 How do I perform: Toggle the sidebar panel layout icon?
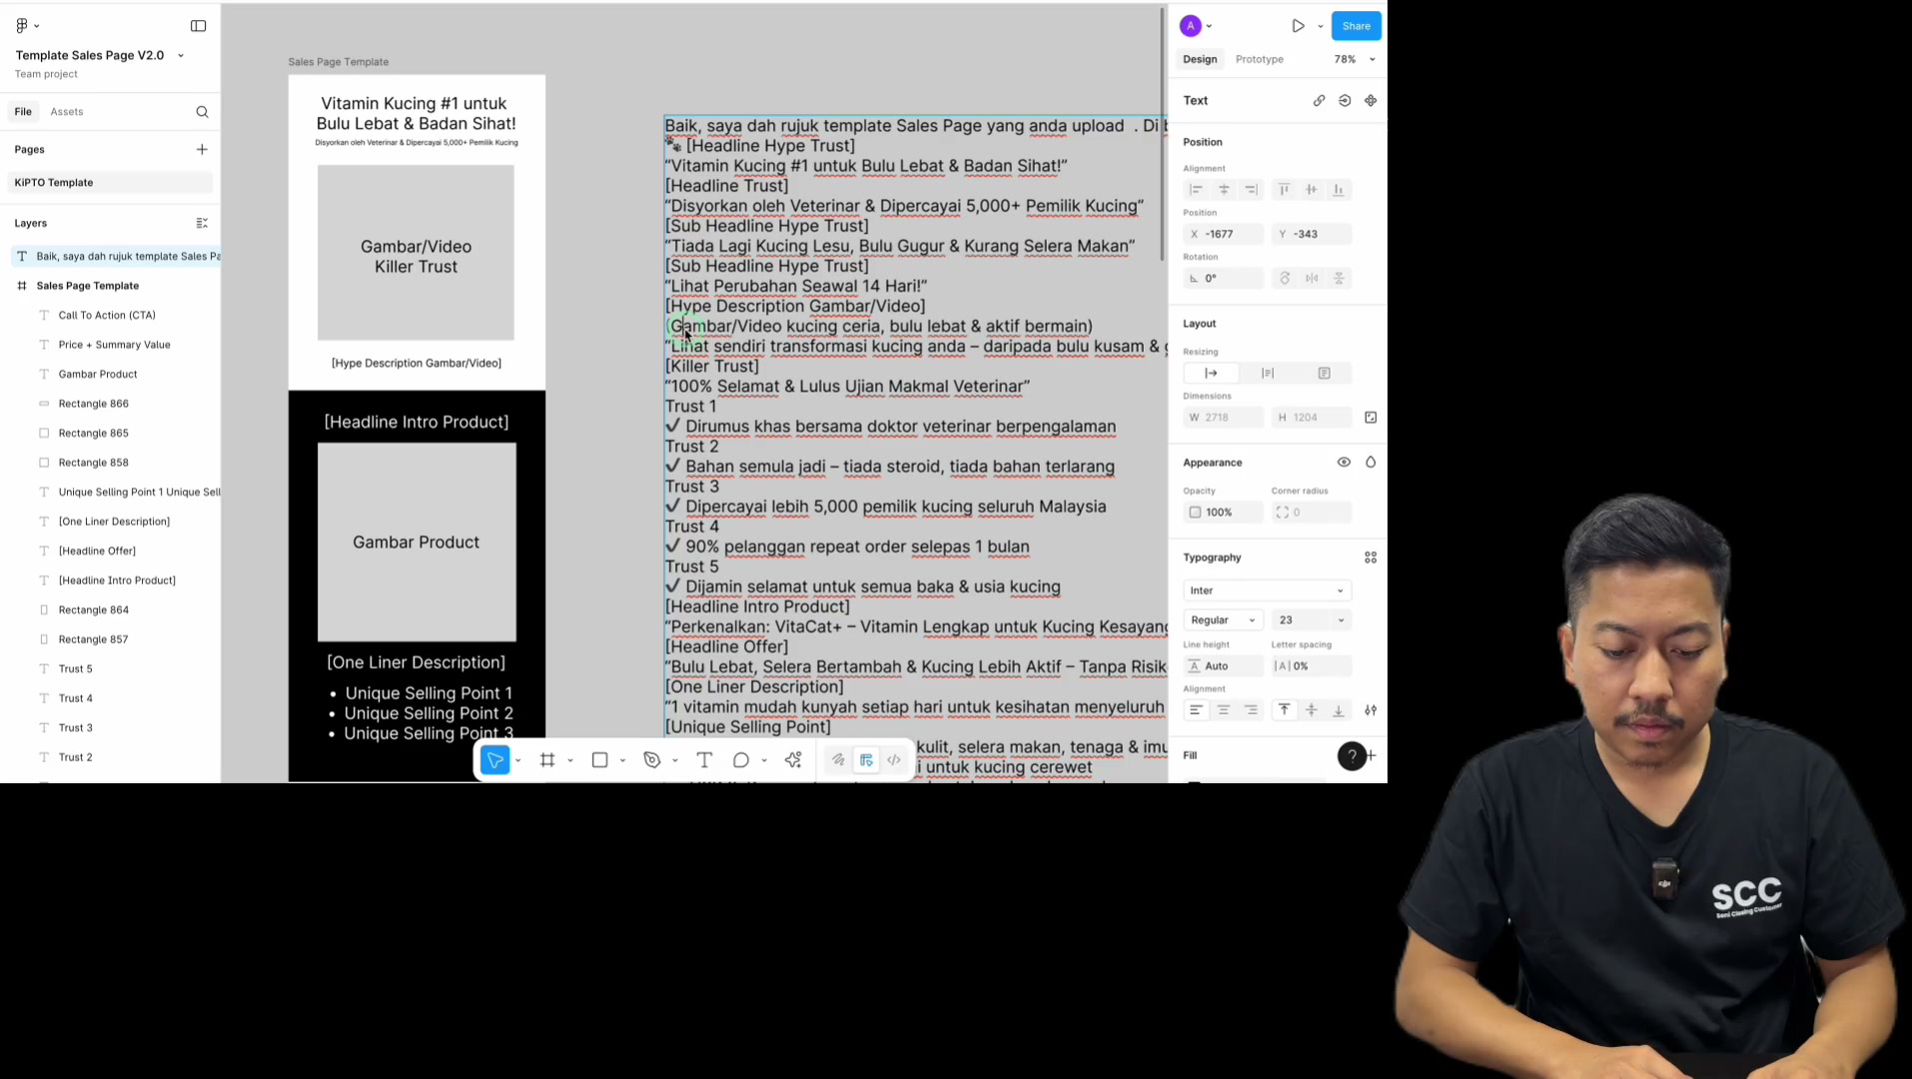[199, 26]
